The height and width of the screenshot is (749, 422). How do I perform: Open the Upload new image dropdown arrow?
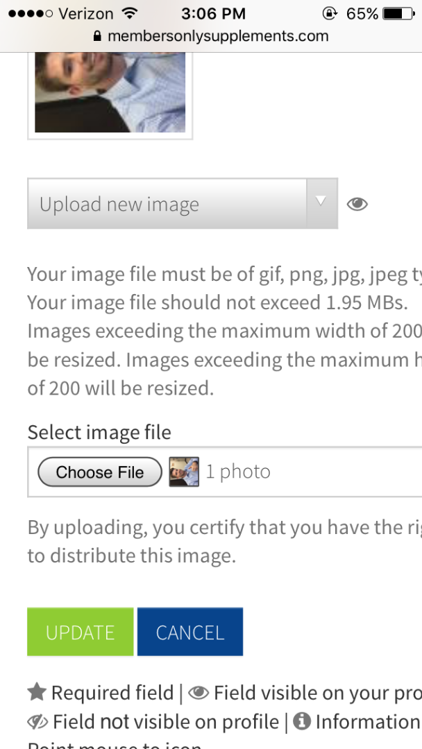point(321,203)
